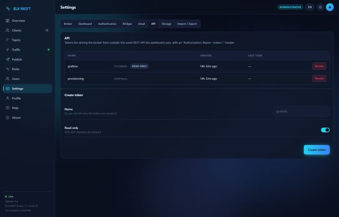Click provisioning's 14h 32m ago created time

209,79
